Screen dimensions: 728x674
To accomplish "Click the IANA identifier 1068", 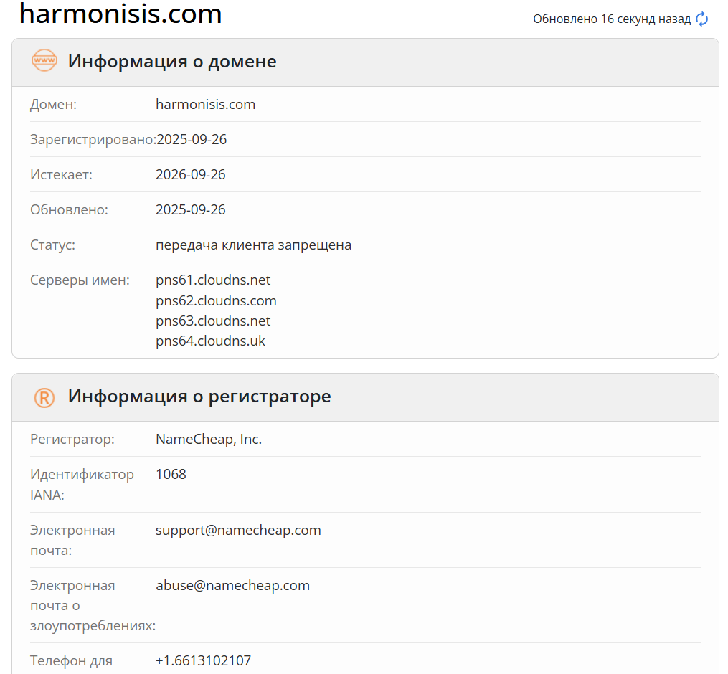I will (x=171, y=475).
